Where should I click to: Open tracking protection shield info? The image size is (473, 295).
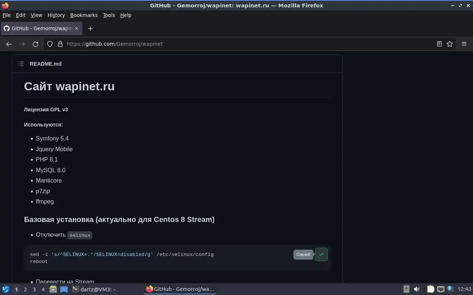tap(50, 44)
